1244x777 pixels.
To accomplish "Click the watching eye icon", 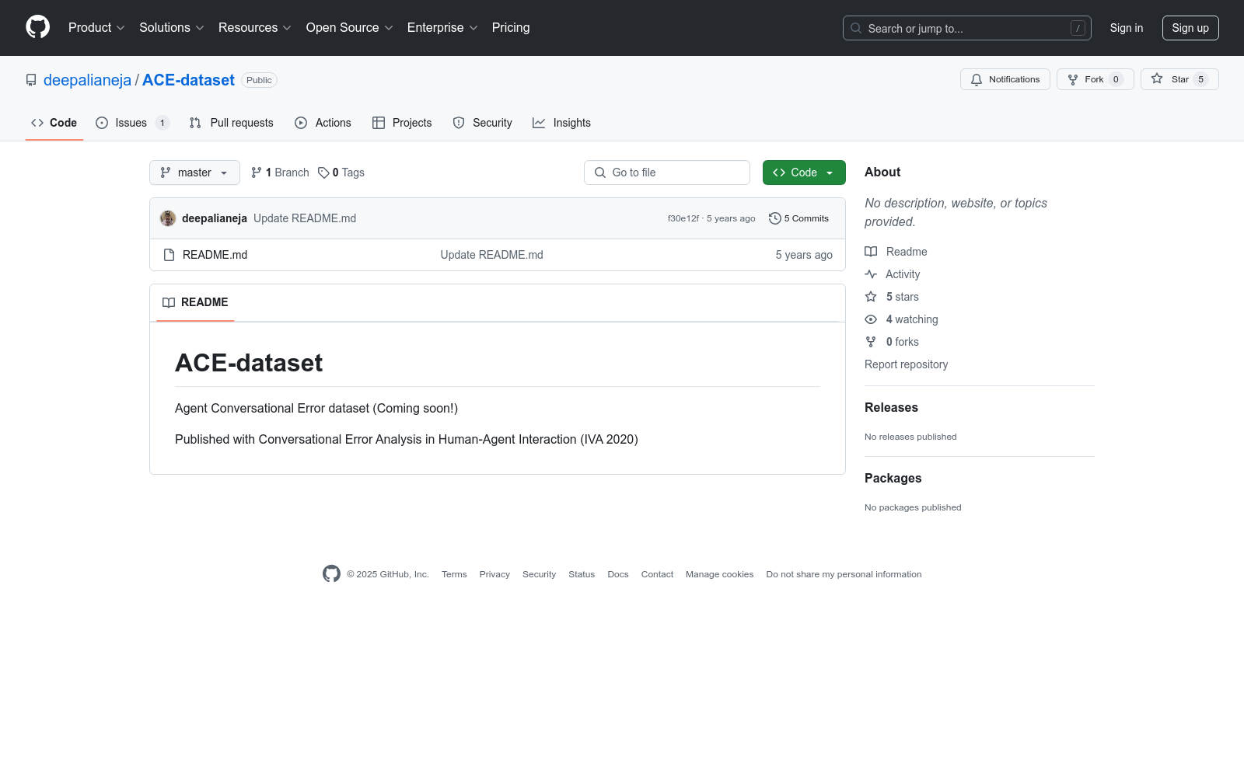I will 871,319.
